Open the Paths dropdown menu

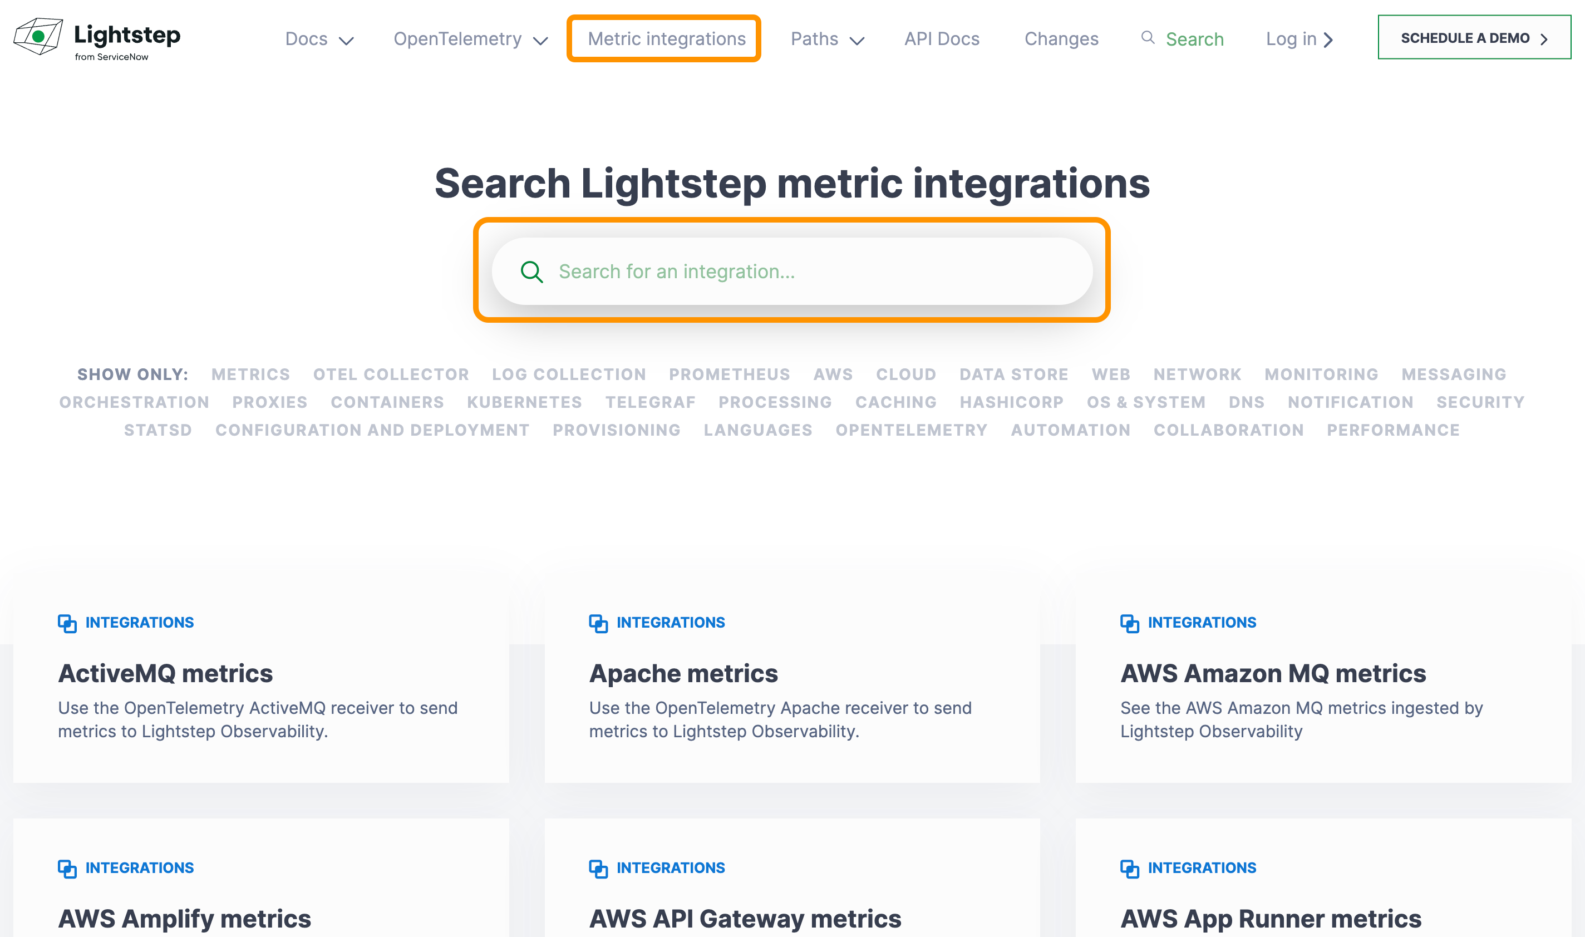(x=826, y=39)
